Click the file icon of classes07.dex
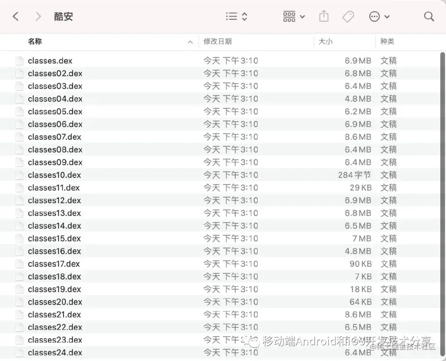This screenshot has height=361, width=446. pyautogui.click(x=20, y=137)
